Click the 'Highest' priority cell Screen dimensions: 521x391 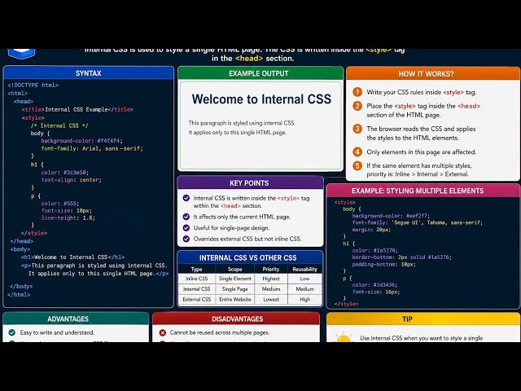click(271, 279)
